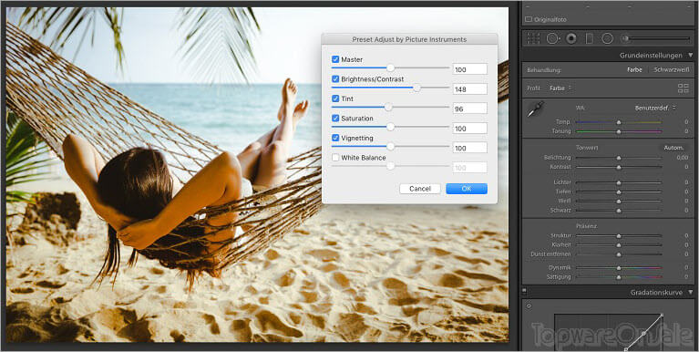Image resolution: width=699 pixels, height=352 pixels.
Task: Click the Vignetting slider handle
Action: 391,146
